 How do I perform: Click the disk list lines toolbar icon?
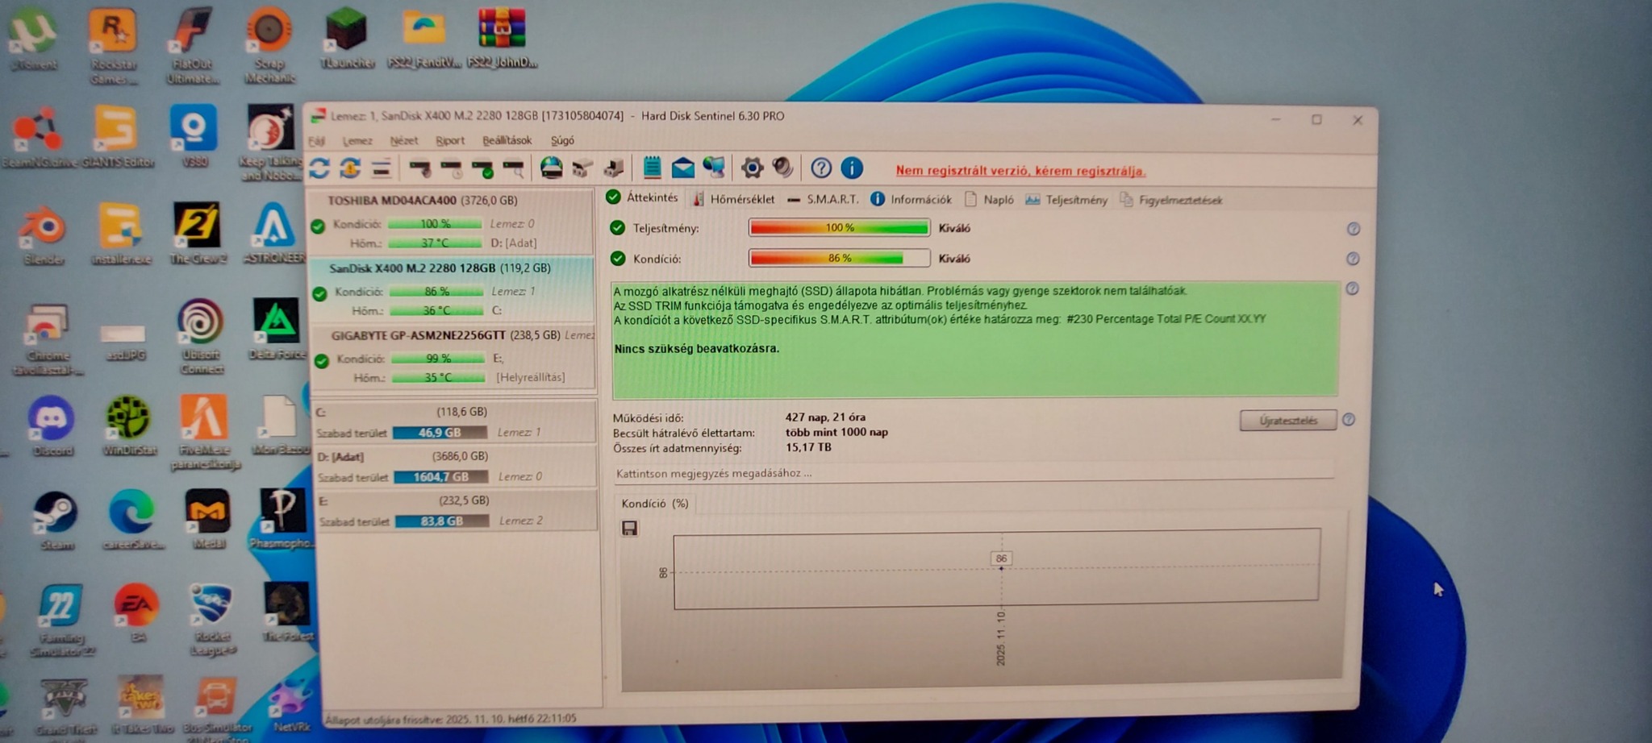point(381,168)
